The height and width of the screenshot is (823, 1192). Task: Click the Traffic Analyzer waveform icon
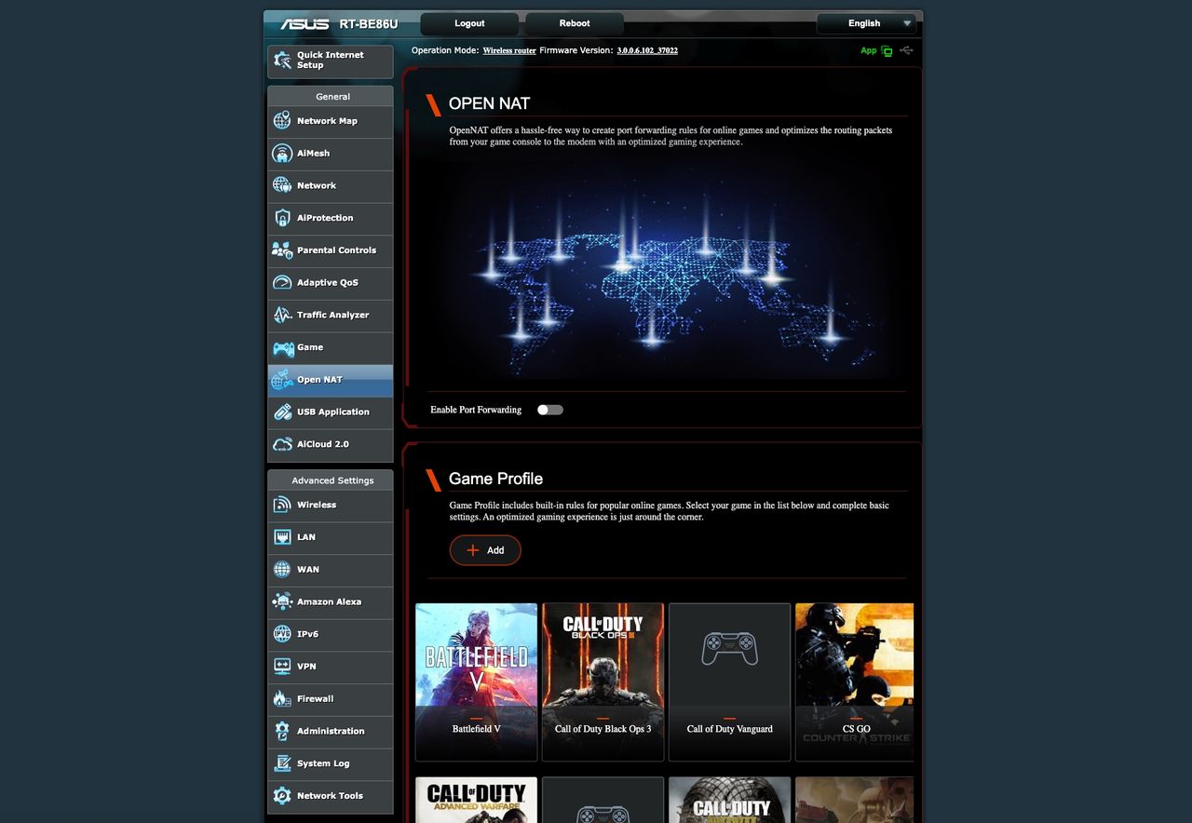[x=282, y=315]
